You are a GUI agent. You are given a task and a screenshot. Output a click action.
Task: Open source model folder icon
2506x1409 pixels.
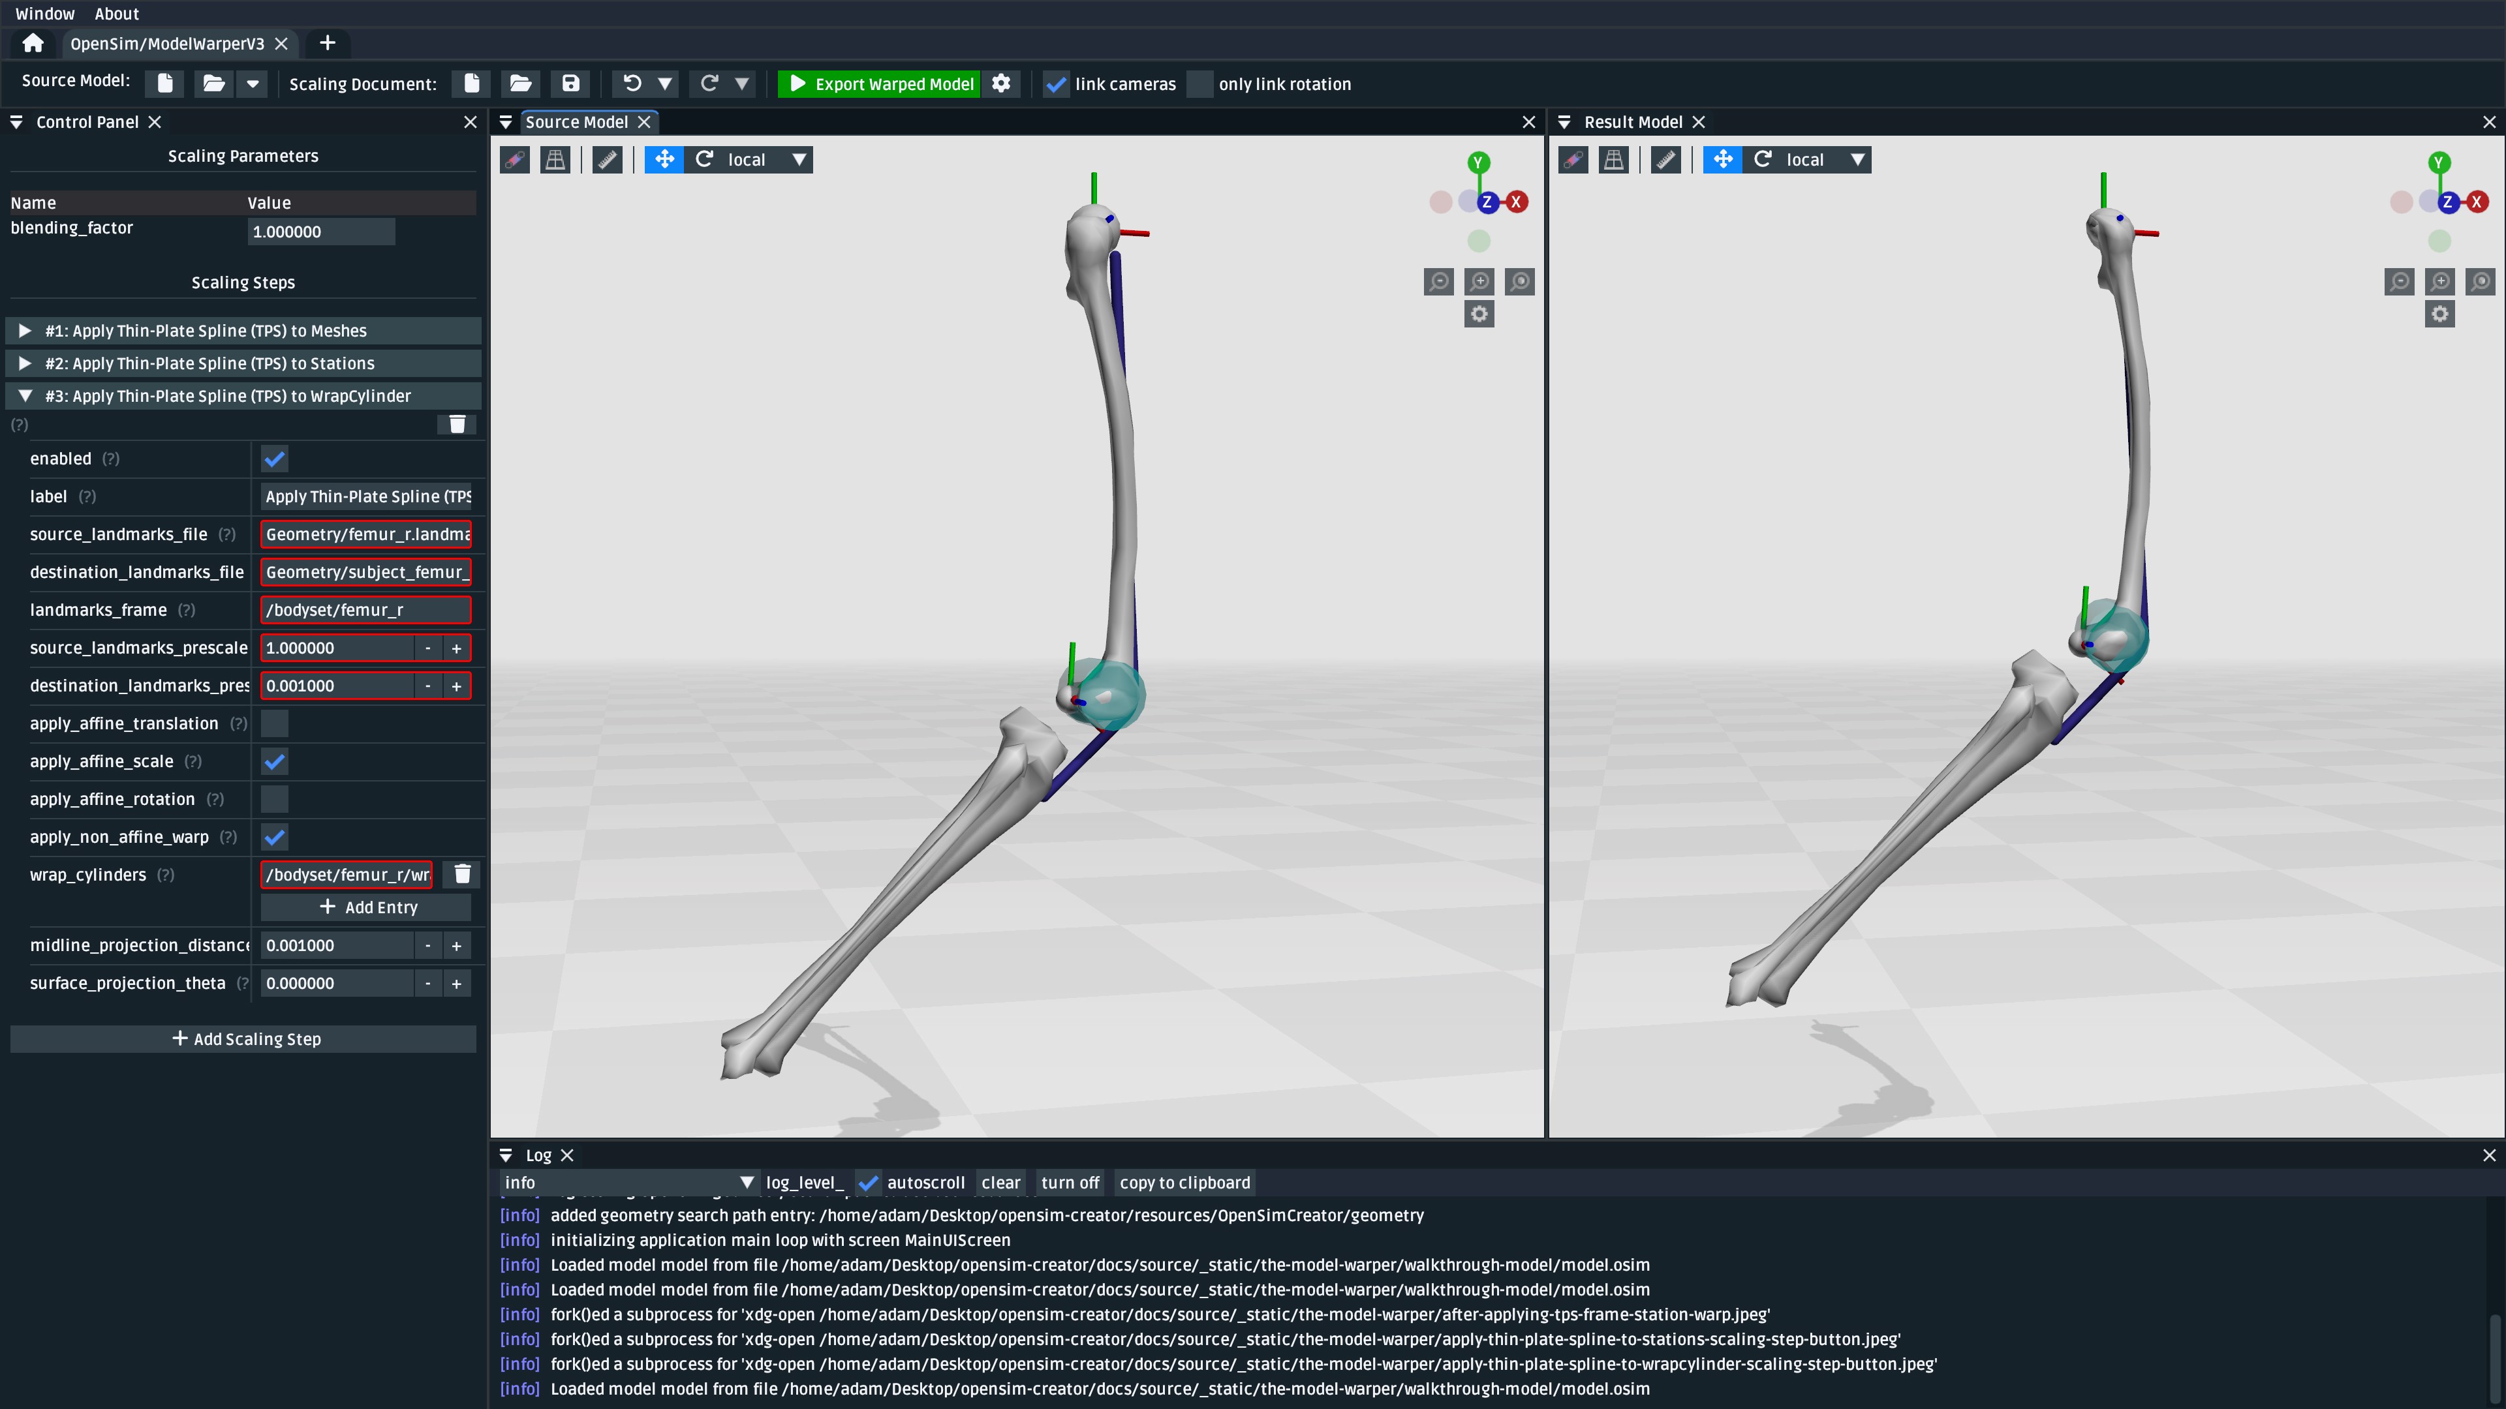pyautogui.click(x=213, y=83)
